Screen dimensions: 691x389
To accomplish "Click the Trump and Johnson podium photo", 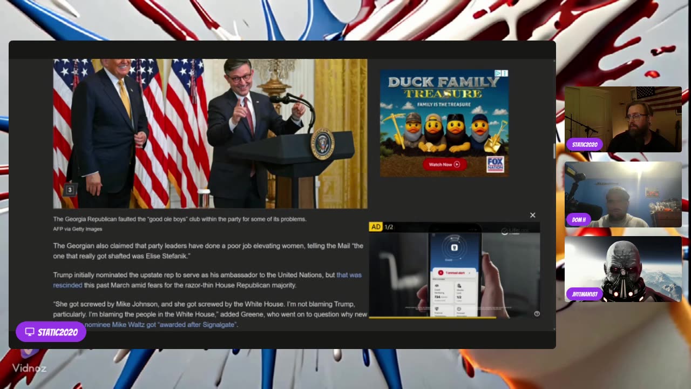I will coord(210,133).
